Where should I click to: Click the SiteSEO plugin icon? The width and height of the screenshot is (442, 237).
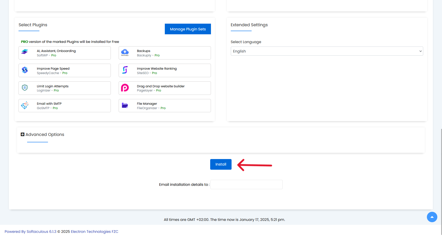pos(125,70)
